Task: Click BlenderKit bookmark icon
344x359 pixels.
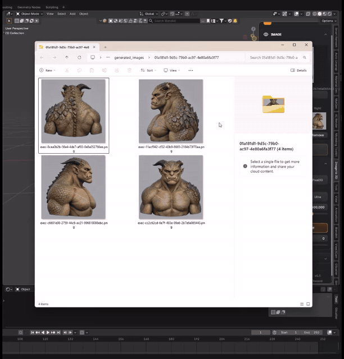Action: click(208, 21)
